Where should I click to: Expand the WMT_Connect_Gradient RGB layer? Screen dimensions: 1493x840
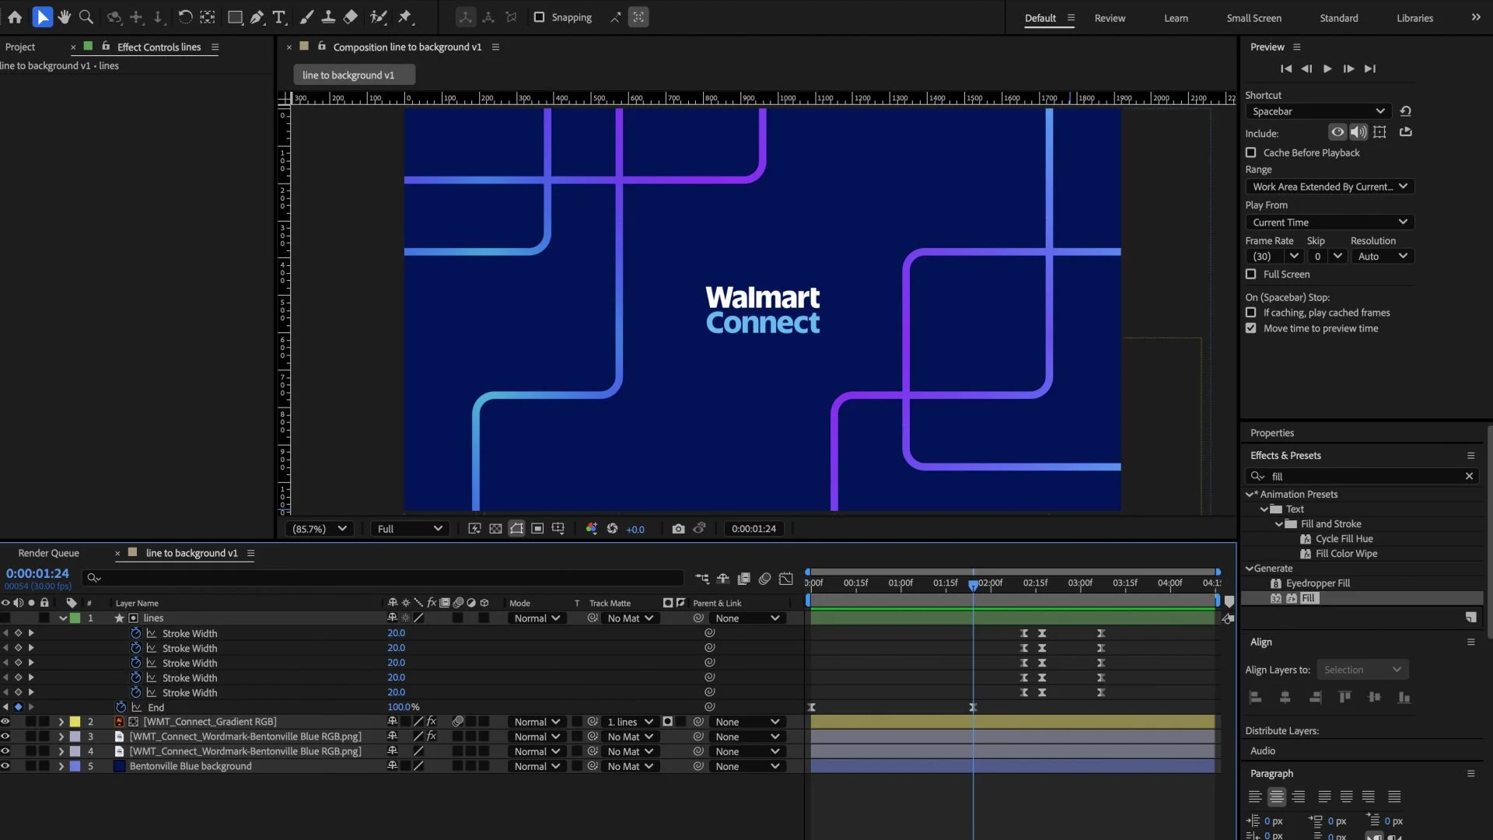[61, 723]
